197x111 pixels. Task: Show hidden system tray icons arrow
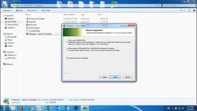(x=172, y=108)
